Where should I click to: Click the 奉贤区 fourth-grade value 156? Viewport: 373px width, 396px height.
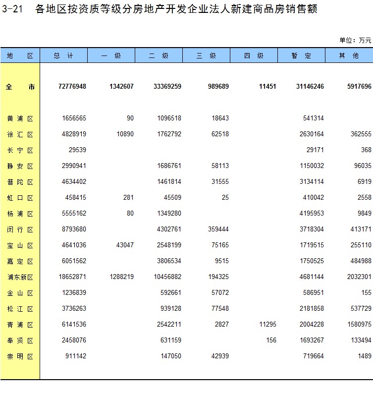tap(270, 340)
